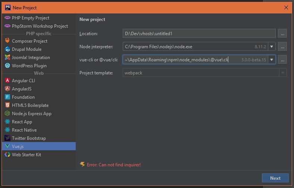The width and height of the screenshot is (294, 188).
Task: Click the 'Project template:' label
Action: pos(96,73)
